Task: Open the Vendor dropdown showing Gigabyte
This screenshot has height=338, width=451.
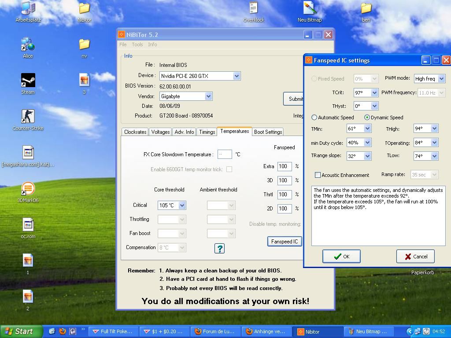Action: 186,96
